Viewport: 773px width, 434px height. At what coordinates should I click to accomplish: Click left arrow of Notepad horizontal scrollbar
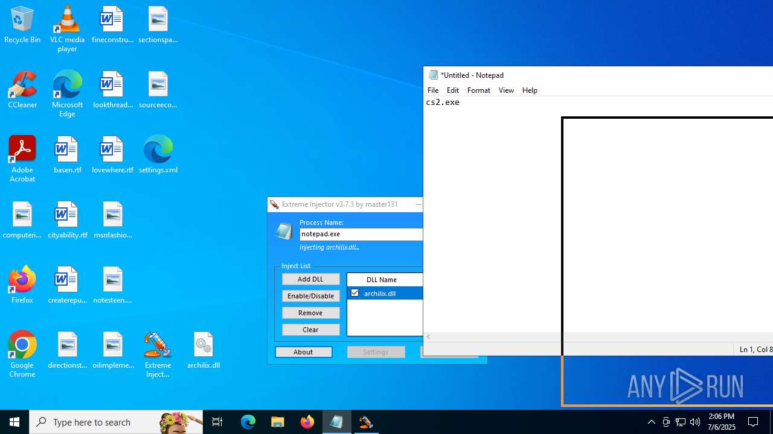point(428,337)
